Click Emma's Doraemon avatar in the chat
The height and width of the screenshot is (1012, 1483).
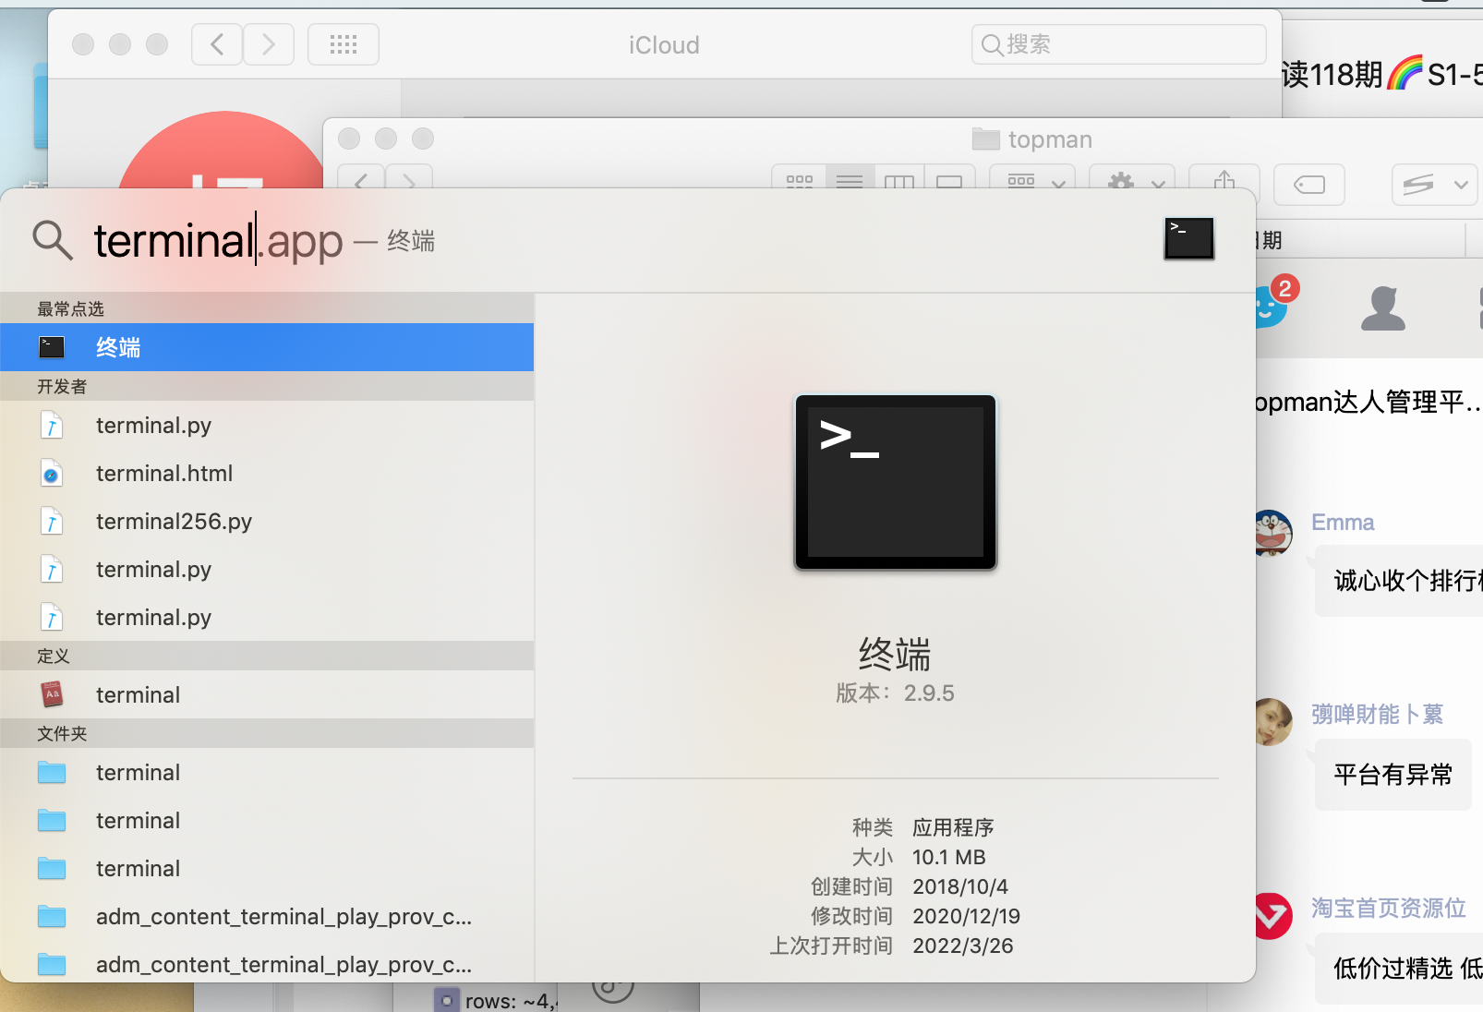click(x=1272, y=532)
